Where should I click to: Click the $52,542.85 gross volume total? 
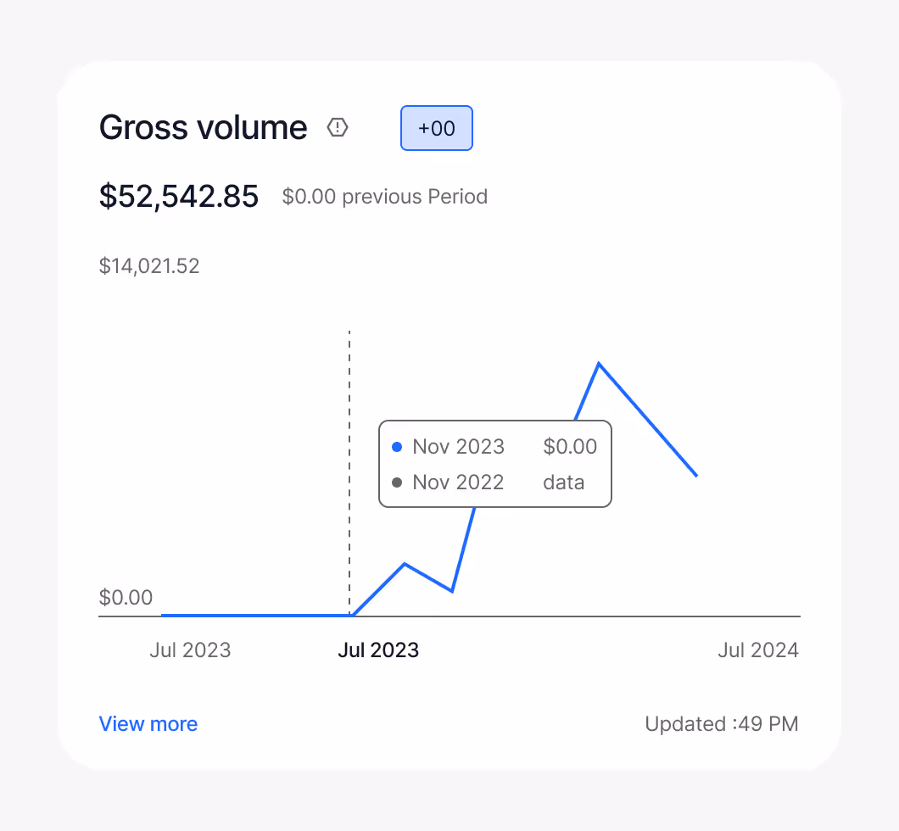[x=178, y=196]
